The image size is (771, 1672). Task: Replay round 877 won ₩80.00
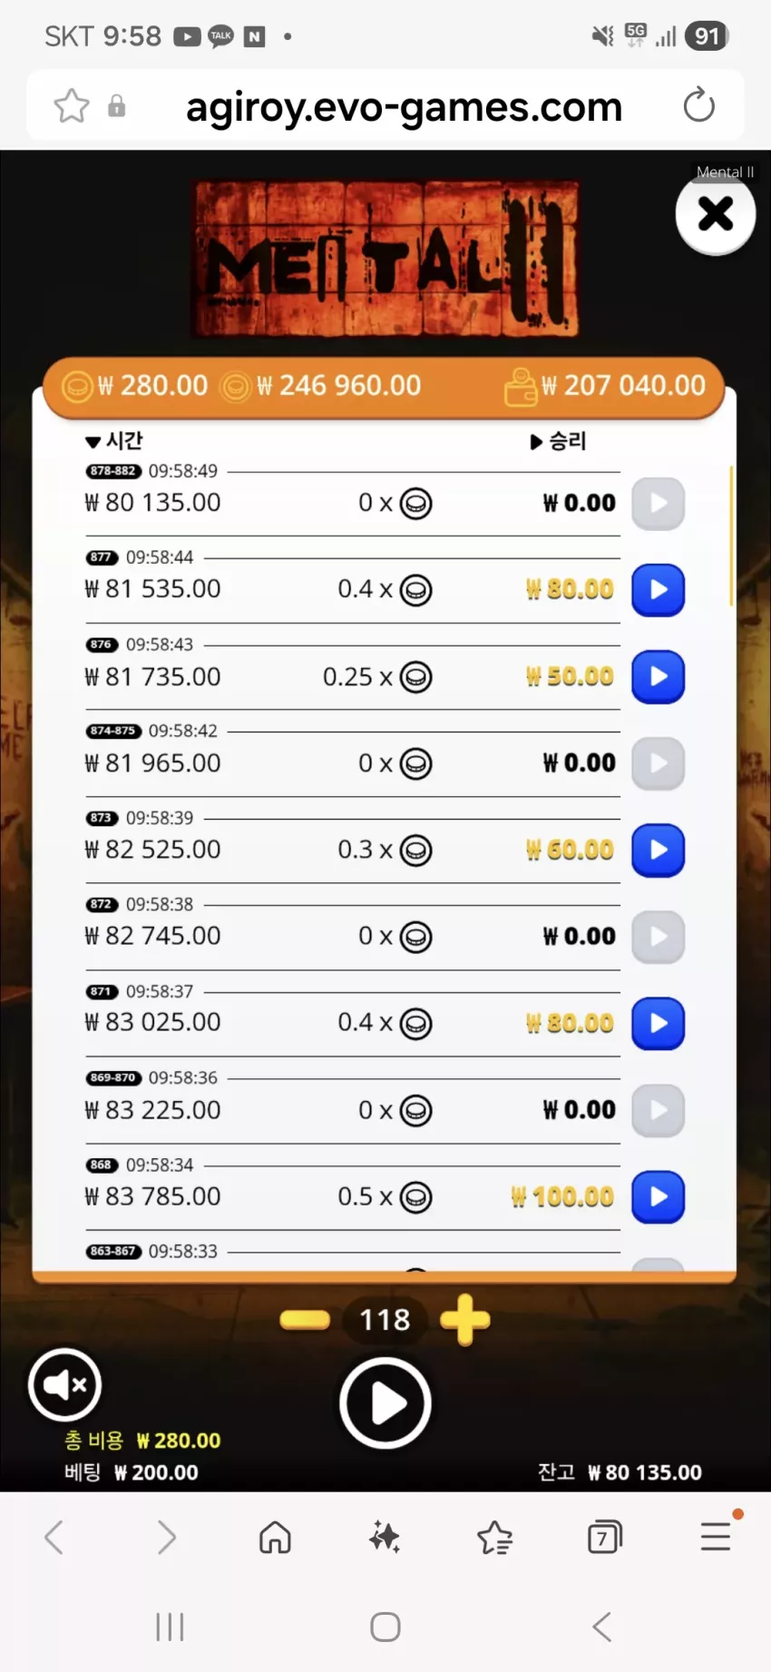point(658,590)
